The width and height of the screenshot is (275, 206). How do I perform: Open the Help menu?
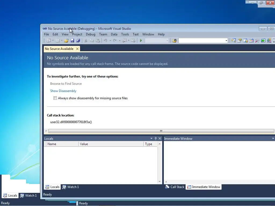tap(161, 34)
